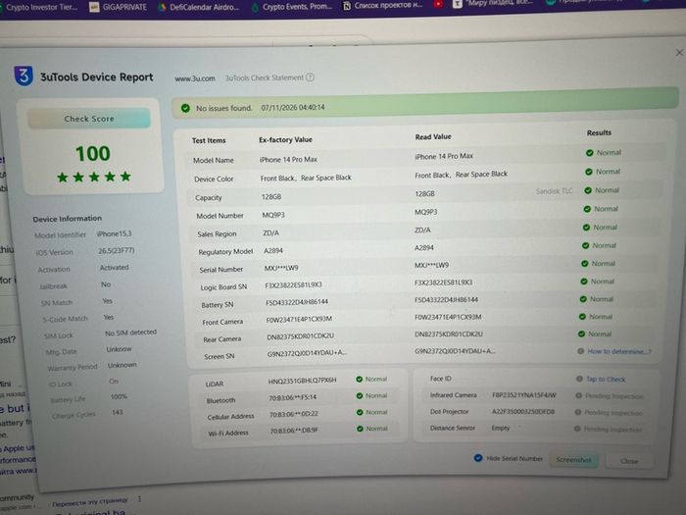
Task: Click the Check Statement question mark icon
Action: click(310, 77)
